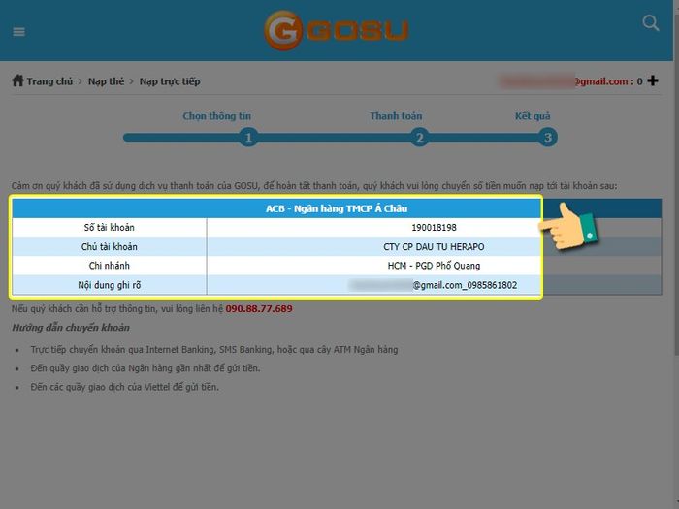
Task: Click the gmail.com_0985861802 transfer note
Action: coord(433,285)
